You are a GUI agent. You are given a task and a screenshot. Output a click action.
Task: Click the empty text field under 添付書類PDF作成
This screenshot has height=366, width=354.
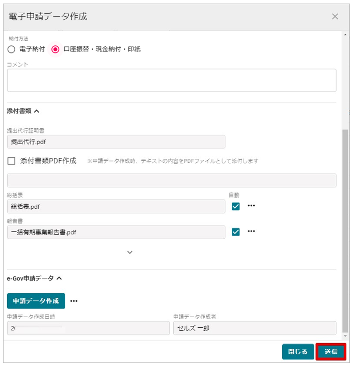[172, 180]
